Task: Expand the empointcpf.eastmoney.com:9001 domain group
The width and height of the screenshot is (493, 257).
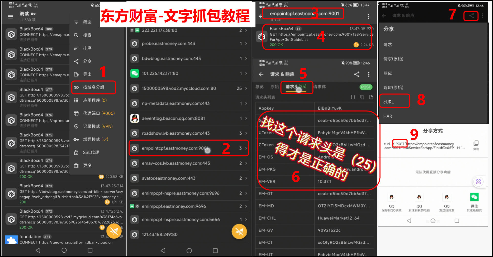Action: [189, 148]
